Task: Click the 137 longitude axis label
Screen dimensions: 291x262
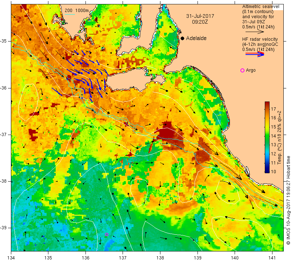Action: point(123,258)
